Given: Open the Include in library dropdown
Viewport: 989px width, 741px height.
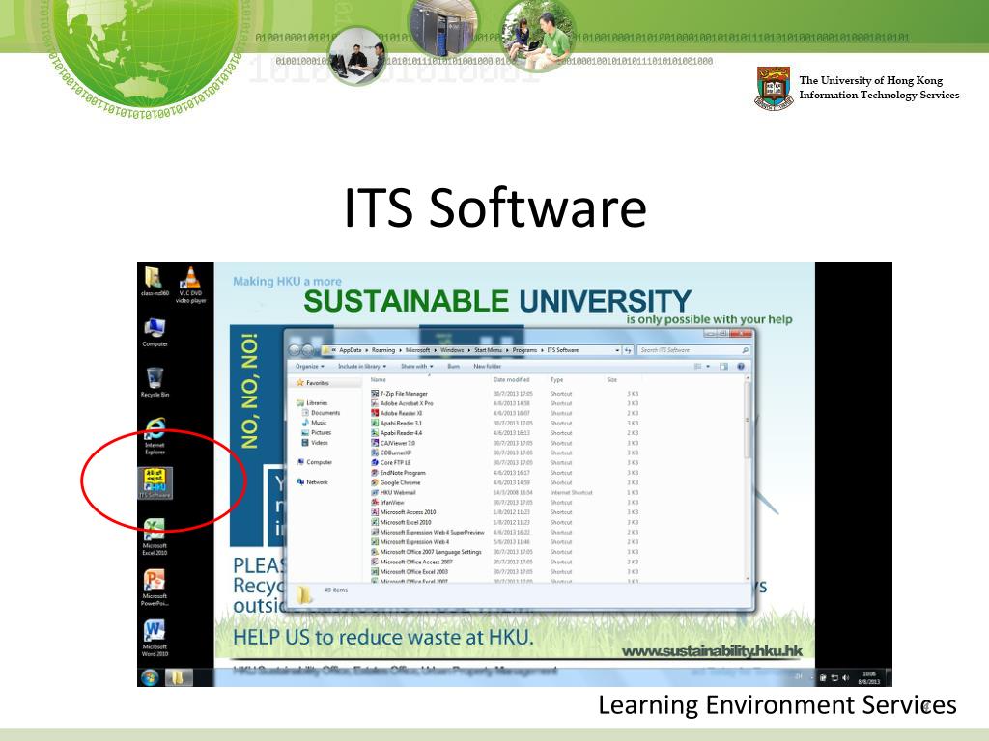Looking at the screenshot, I should pyautogui.click(x=362, y=366).
